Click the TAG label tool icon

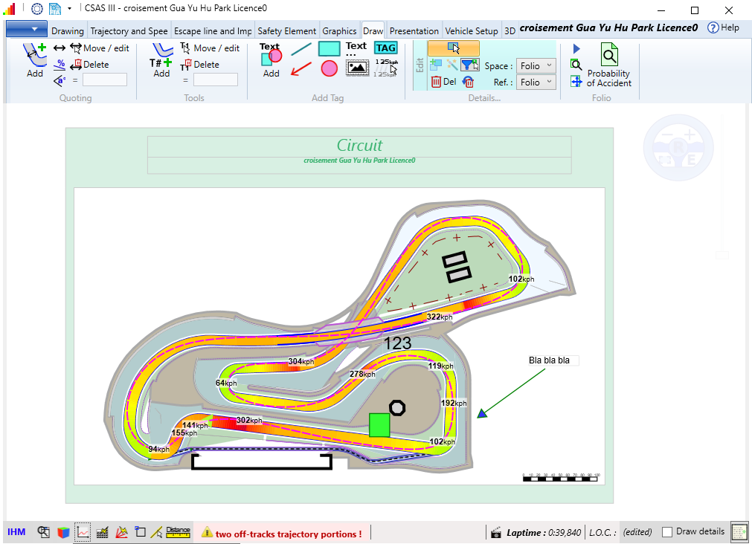click(386, 48)
